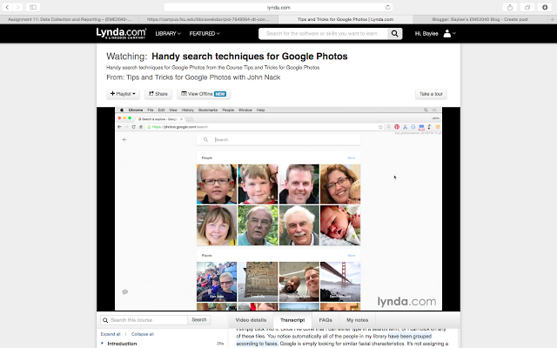
Task: Click feedback speech bubble icon in video
Action: coord(125,292)
